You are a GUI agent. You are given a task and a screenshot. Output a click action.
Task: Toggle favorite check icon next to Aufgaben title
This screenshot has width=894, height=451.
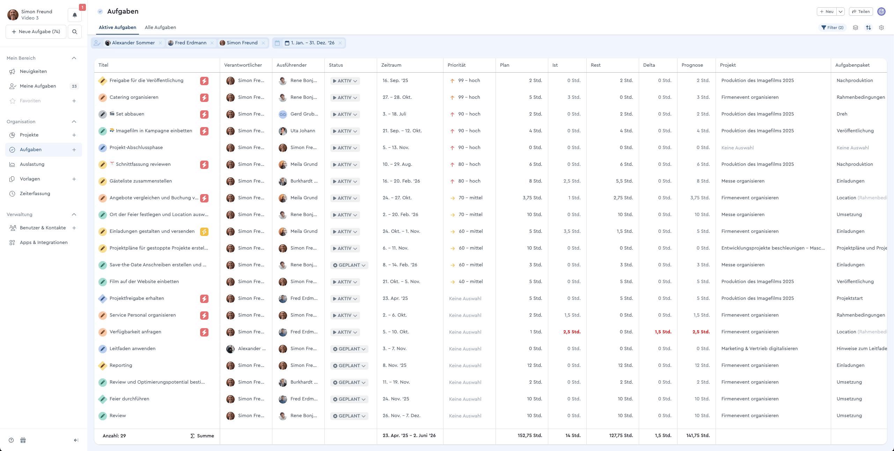click(100, 12)
